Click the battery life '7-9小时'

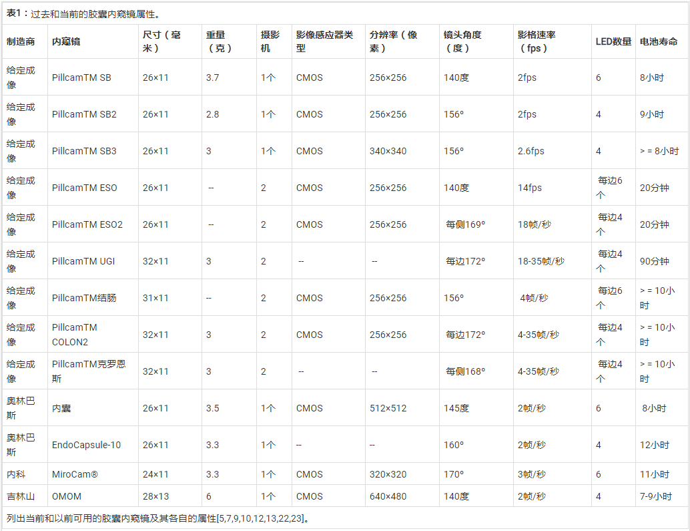click(x=656, y=496)
